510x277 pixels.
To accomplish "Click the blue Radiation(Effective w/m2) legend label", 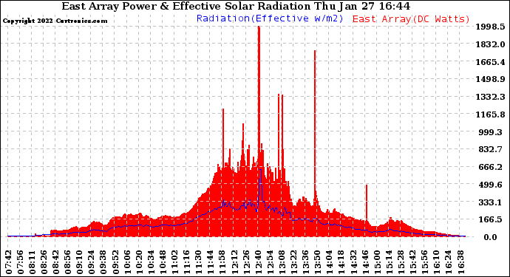I will pos(270,18).
